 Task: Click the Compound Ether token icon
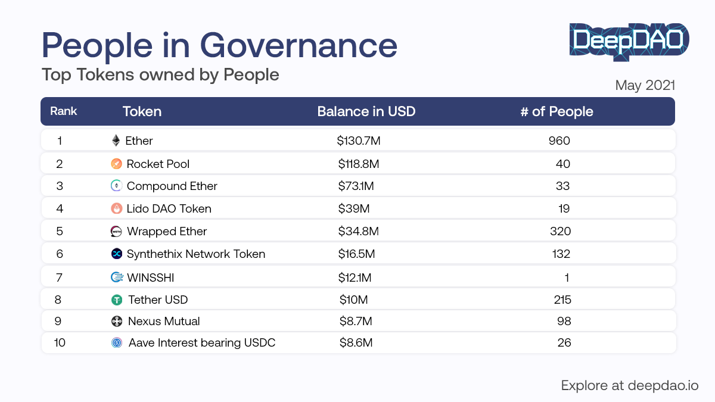click(x=116, y=186)
